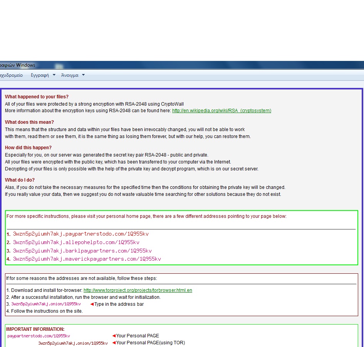This screenshot has height=347, width=364.
Task: Click red arrow before 'Your Personal PAGE'
Action: pyautogui.click(x=114, y=336)
